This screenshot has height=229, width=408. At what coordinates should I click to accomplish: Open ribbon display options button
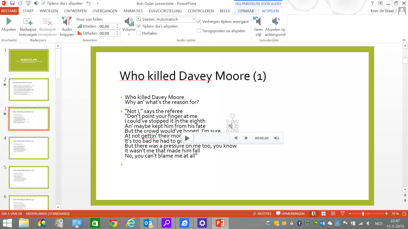[380, 3]
